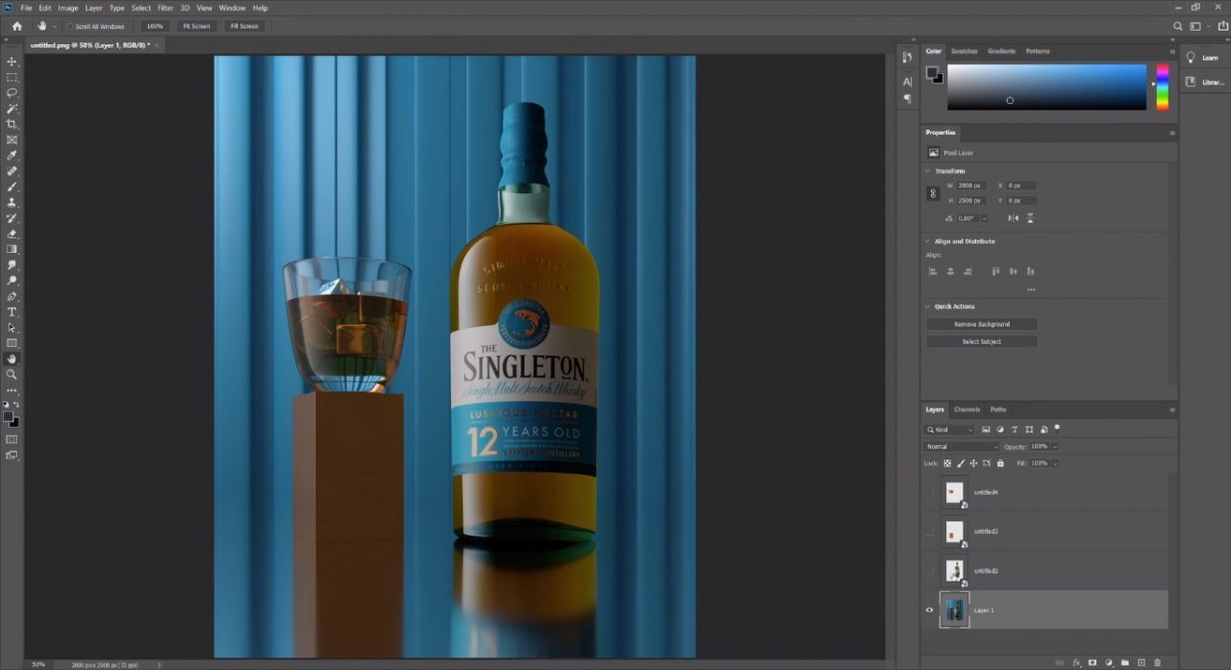Select the Crop tool
Image resolution: width=1231 pixels, height=670 pixels.
pyautogui.click(x=12, y=124)
